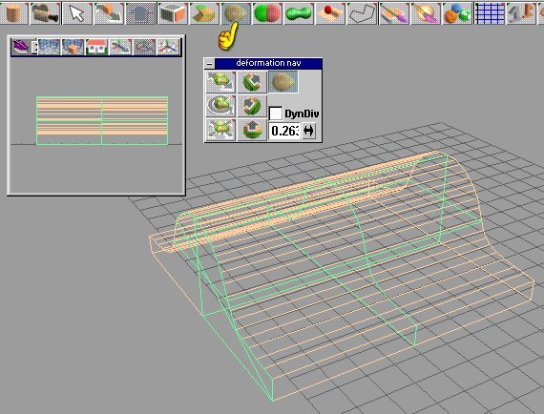This screenshot has width=544, height=414.
Task: Expand the purple view selector arrow in small window
Action: coord(34,47)
